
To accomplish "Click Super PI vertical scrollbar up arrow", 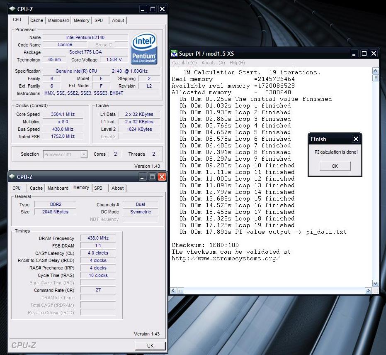I will point(375,71).
